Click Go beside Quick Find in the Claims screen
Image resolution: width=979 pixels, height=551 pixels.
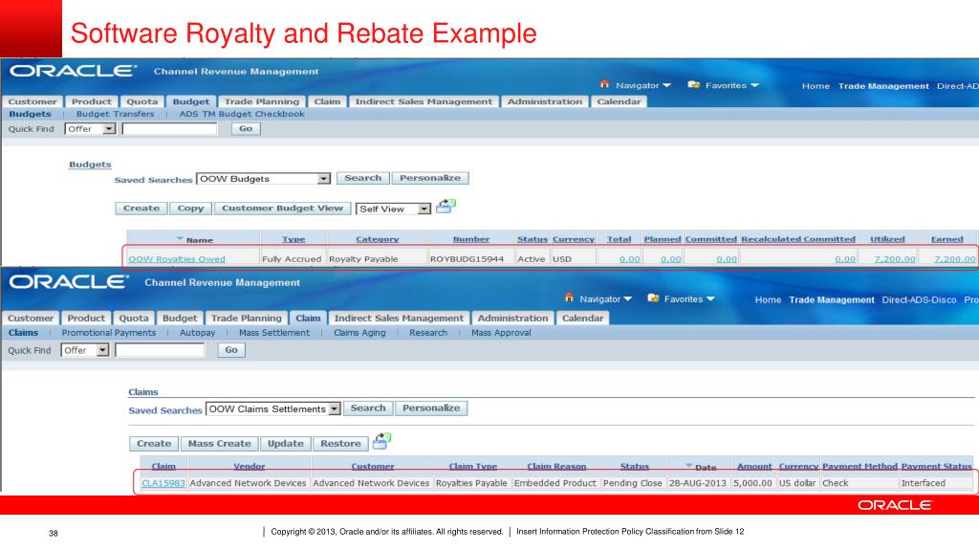coord(231,350)
